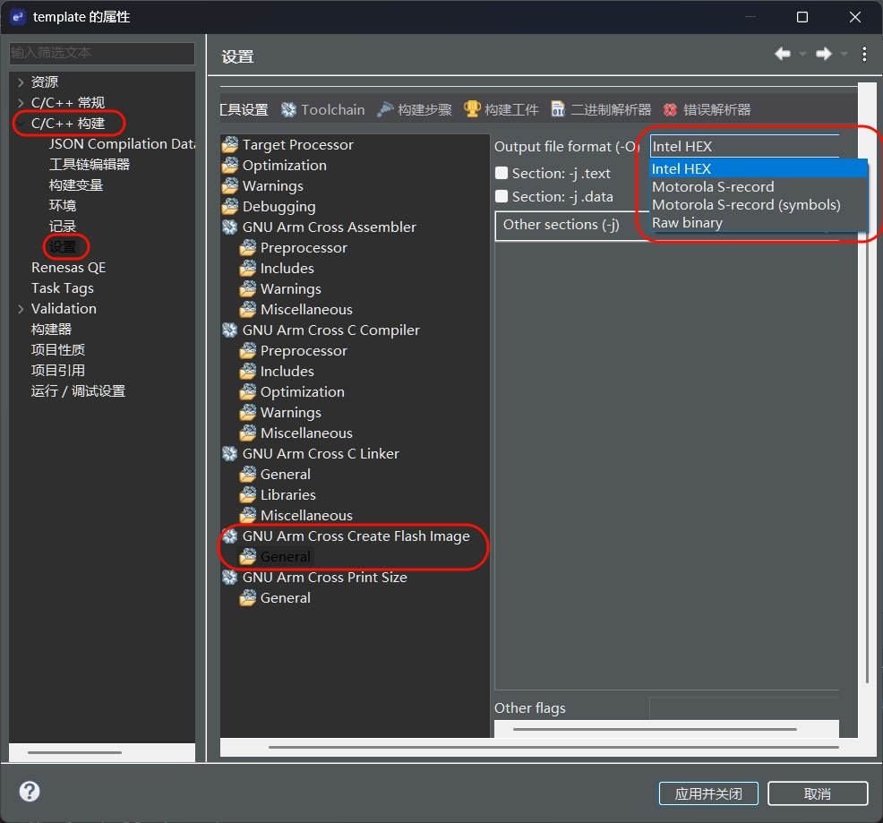The image size is (883, 823).
Task: Click the back arrow history dropdown
Action: click(x=803, y=54)
